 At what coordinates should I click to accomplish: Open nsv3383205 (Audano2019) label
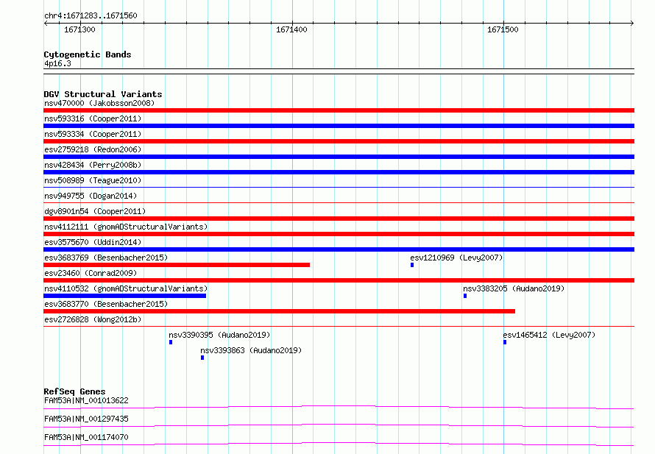pyautogui.click(x=514, y=288)
